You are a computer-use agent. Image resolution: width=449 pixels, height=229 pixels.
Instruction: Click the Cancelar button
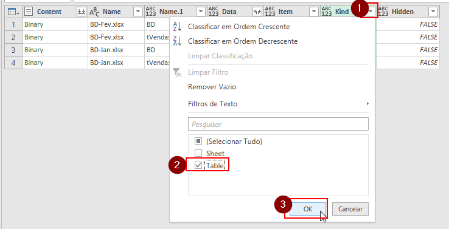pyautogui.click(x=350, y=209)
